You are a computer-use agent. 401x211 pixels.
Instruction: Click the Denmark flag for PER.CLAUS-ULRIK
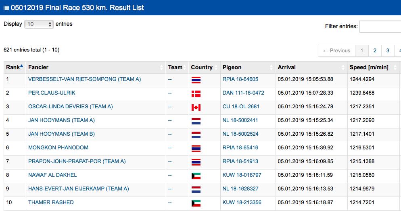point(196,93)
